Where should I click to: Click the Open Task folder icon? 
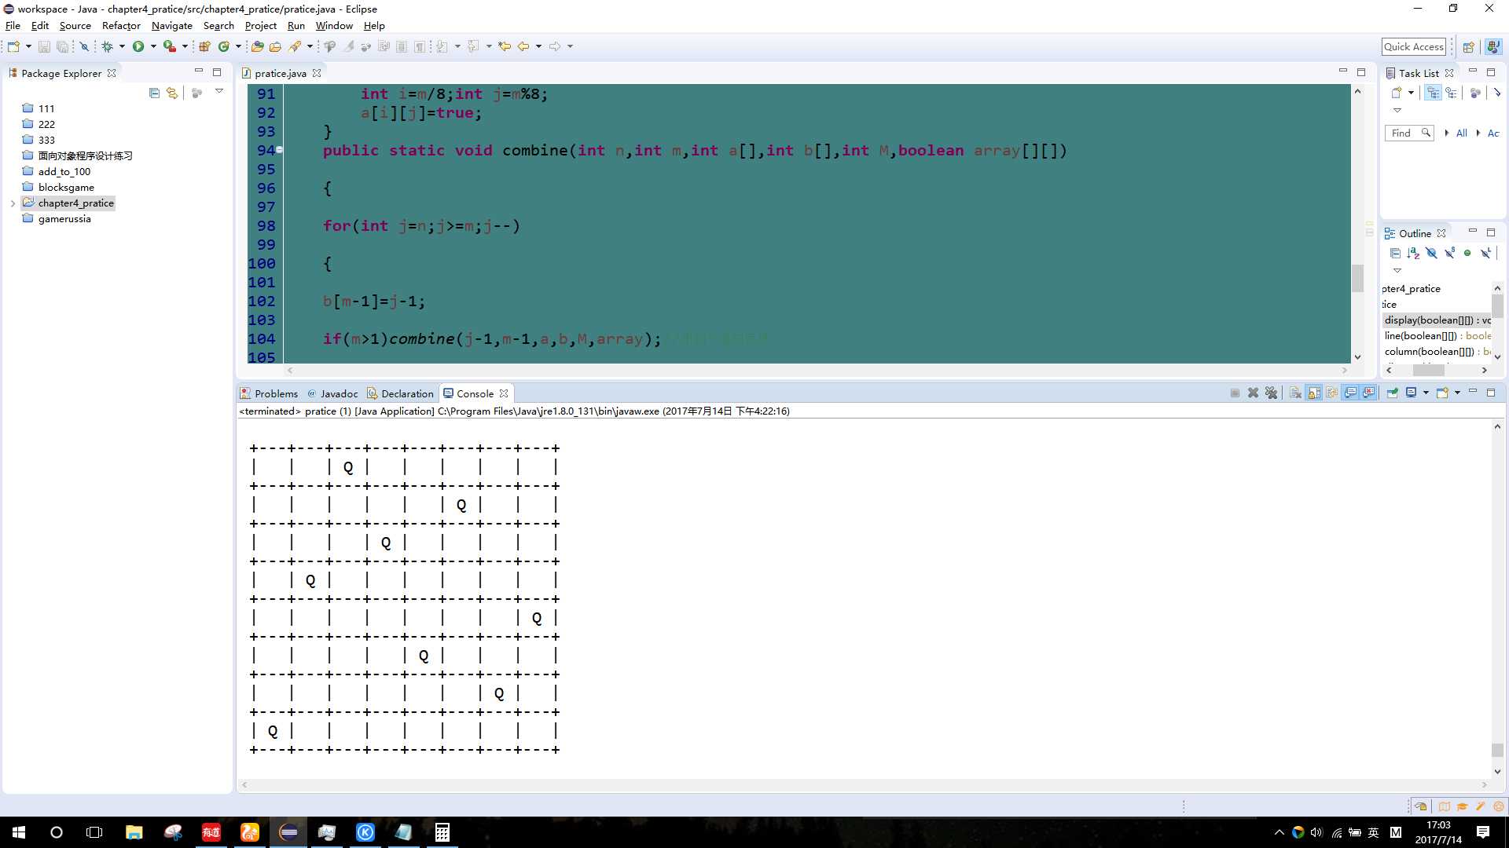pyautogui.click(x=275, y=46)
